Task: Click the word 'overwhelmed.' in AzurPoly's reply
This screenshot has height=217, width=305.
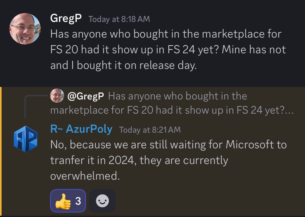Action: (x=85, y=176)
